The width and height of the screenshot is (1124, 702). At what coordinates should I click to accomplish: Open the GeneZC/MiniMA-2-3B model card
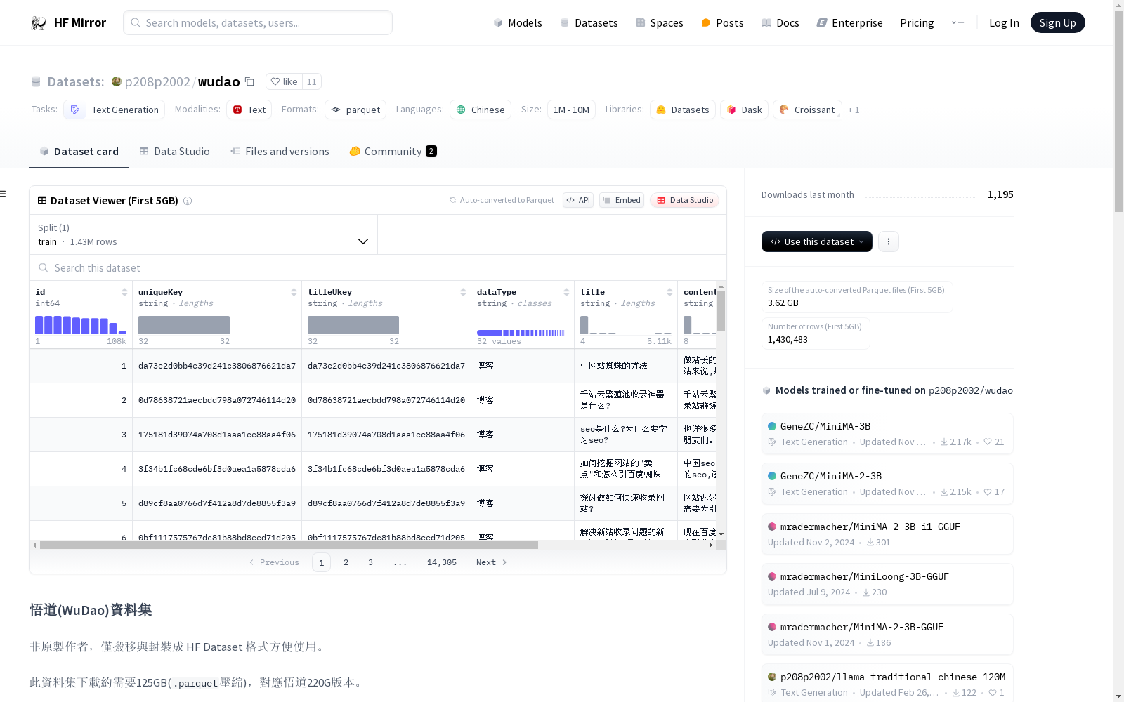pyautogui.click(x=887, y=484)
